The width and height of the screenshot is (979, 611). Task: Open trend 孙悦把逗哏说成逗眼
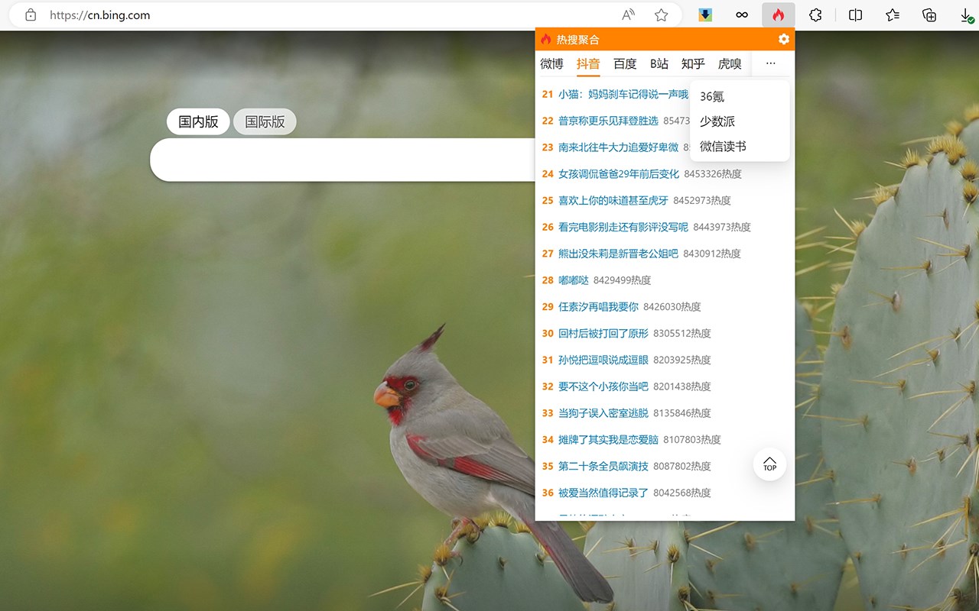pyautogui.click(x=603, y=360)
